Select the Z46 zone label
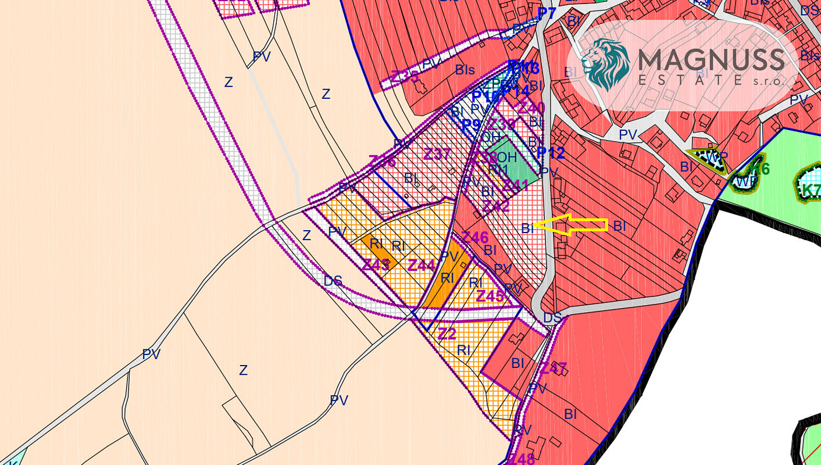The height and width of the screenshot is (465, 821). coord(474,237)
